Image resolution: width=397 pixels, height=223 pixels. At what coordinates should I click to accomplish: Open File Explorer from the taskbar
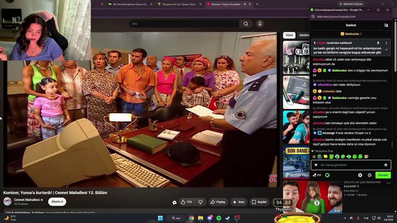pos(200,218)
